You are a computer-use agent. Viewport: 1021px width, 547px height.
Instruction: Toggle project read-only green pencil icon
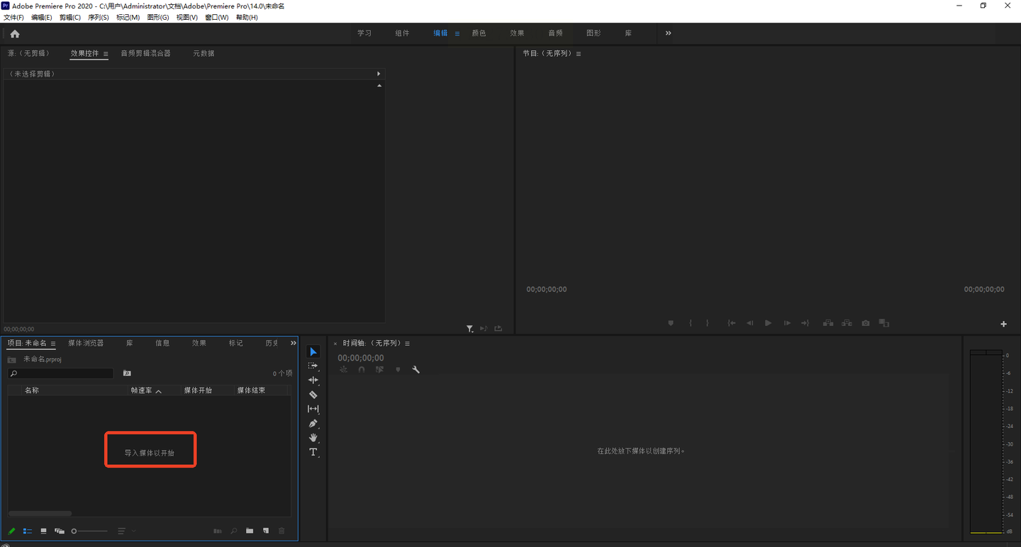click(11, 531)
